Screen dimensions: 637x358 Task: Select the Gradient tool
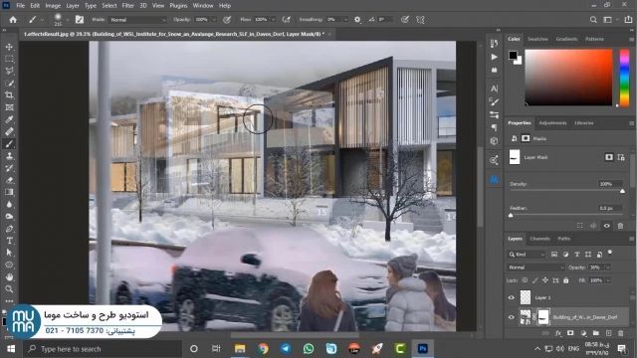point(9,192)
